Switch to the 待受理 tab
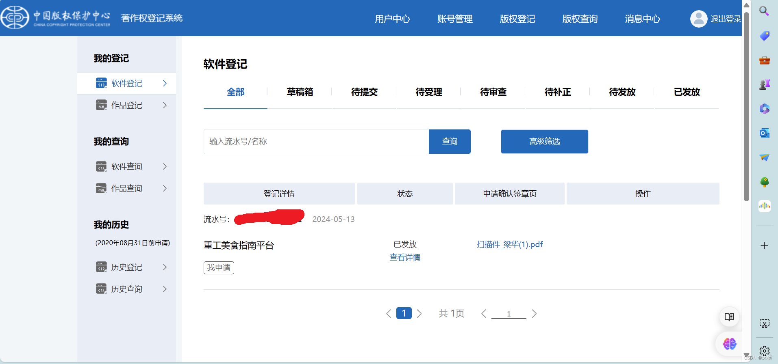 tap(429, 92)
